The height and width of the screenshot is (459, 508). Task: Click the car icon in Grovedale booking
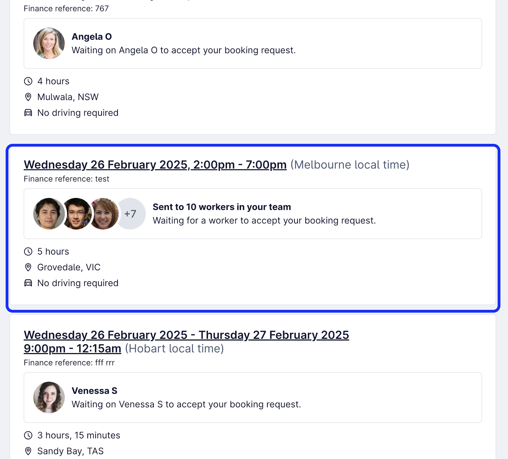click(x=28, y=283)
